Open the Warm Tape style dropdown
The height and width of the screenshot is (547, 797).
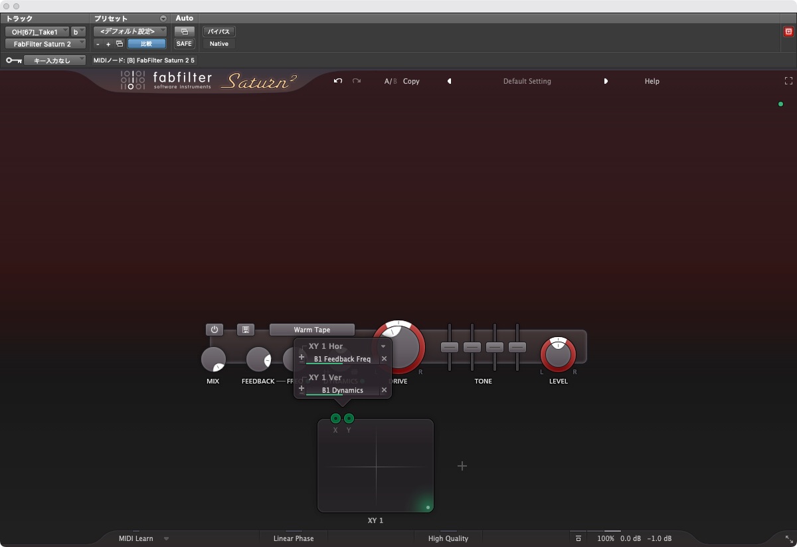[312, 330]
